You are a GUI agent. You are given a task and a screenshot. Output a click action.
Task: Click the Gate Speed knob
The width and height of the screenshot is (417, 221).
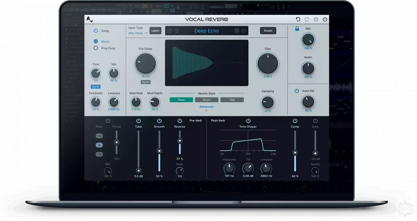pos(315,171)
